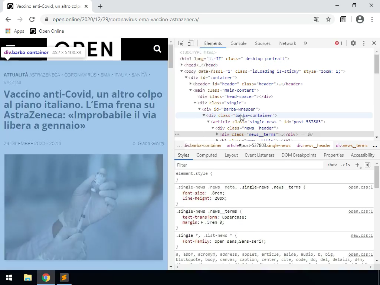Reload the page
This screenshot has width=380, height=285.
coord(32,19)
